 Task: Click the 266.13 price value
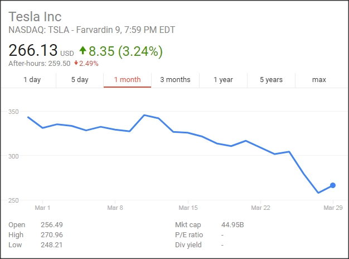pos(33,50)
